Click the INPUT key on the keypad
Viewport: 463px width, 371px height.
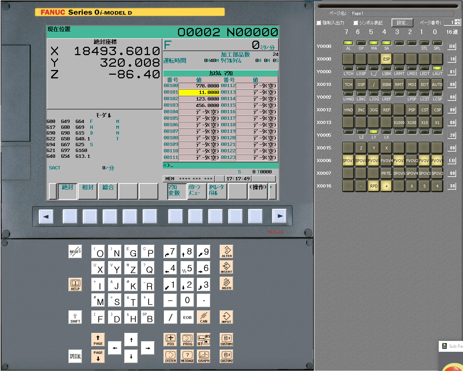(226, 317)
